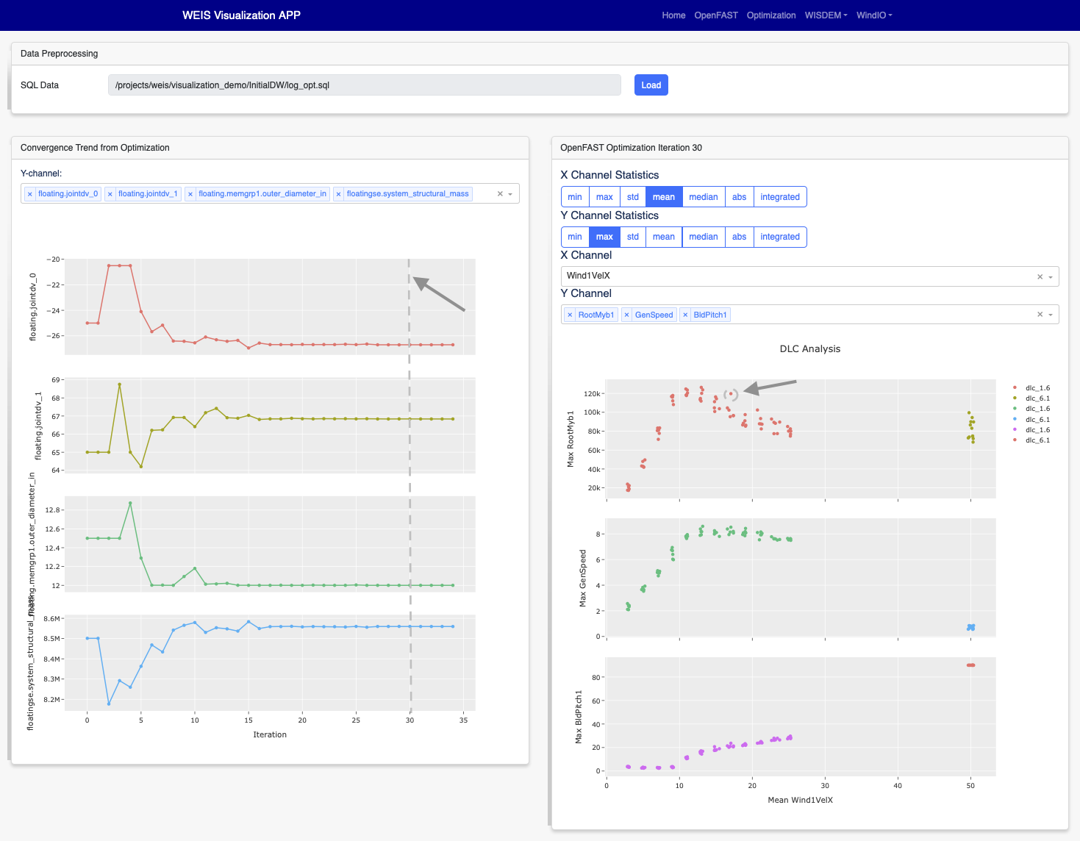Click the Load button

[x=651, y=85]
